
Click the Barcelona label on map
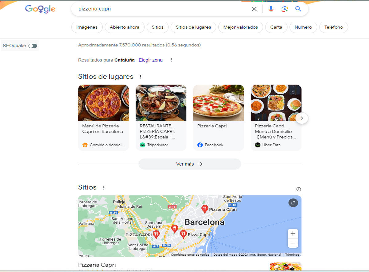tap(204, 222)
